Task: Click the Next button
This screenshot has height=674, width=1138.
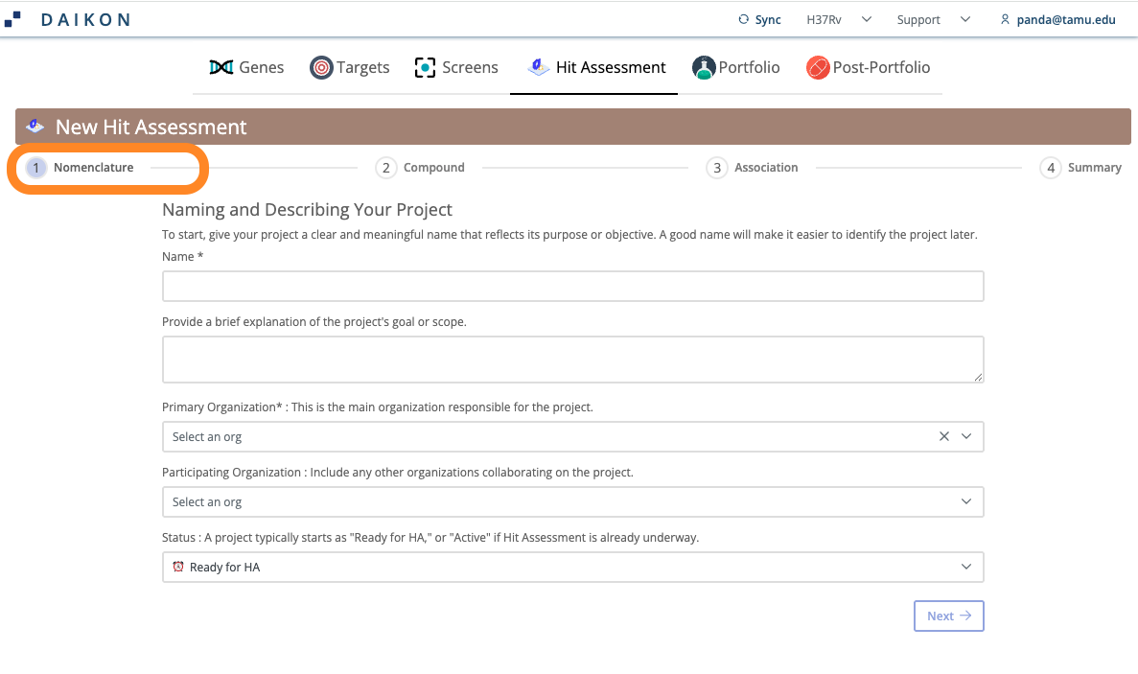Action: pyautogui.click(x=948, y=616)
